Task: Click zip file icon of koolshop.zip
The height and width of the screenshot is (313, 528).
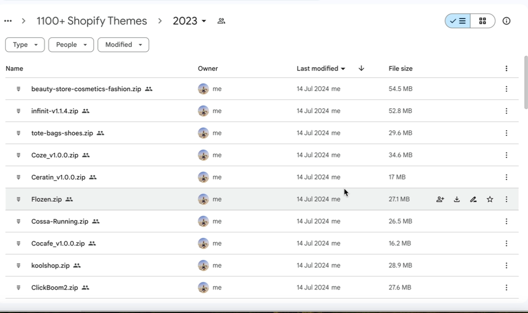Action: (18, 266)
